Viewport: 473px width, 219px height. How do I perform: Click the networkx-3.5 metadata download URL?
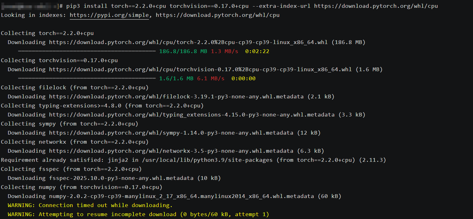[x=171, y=151]
